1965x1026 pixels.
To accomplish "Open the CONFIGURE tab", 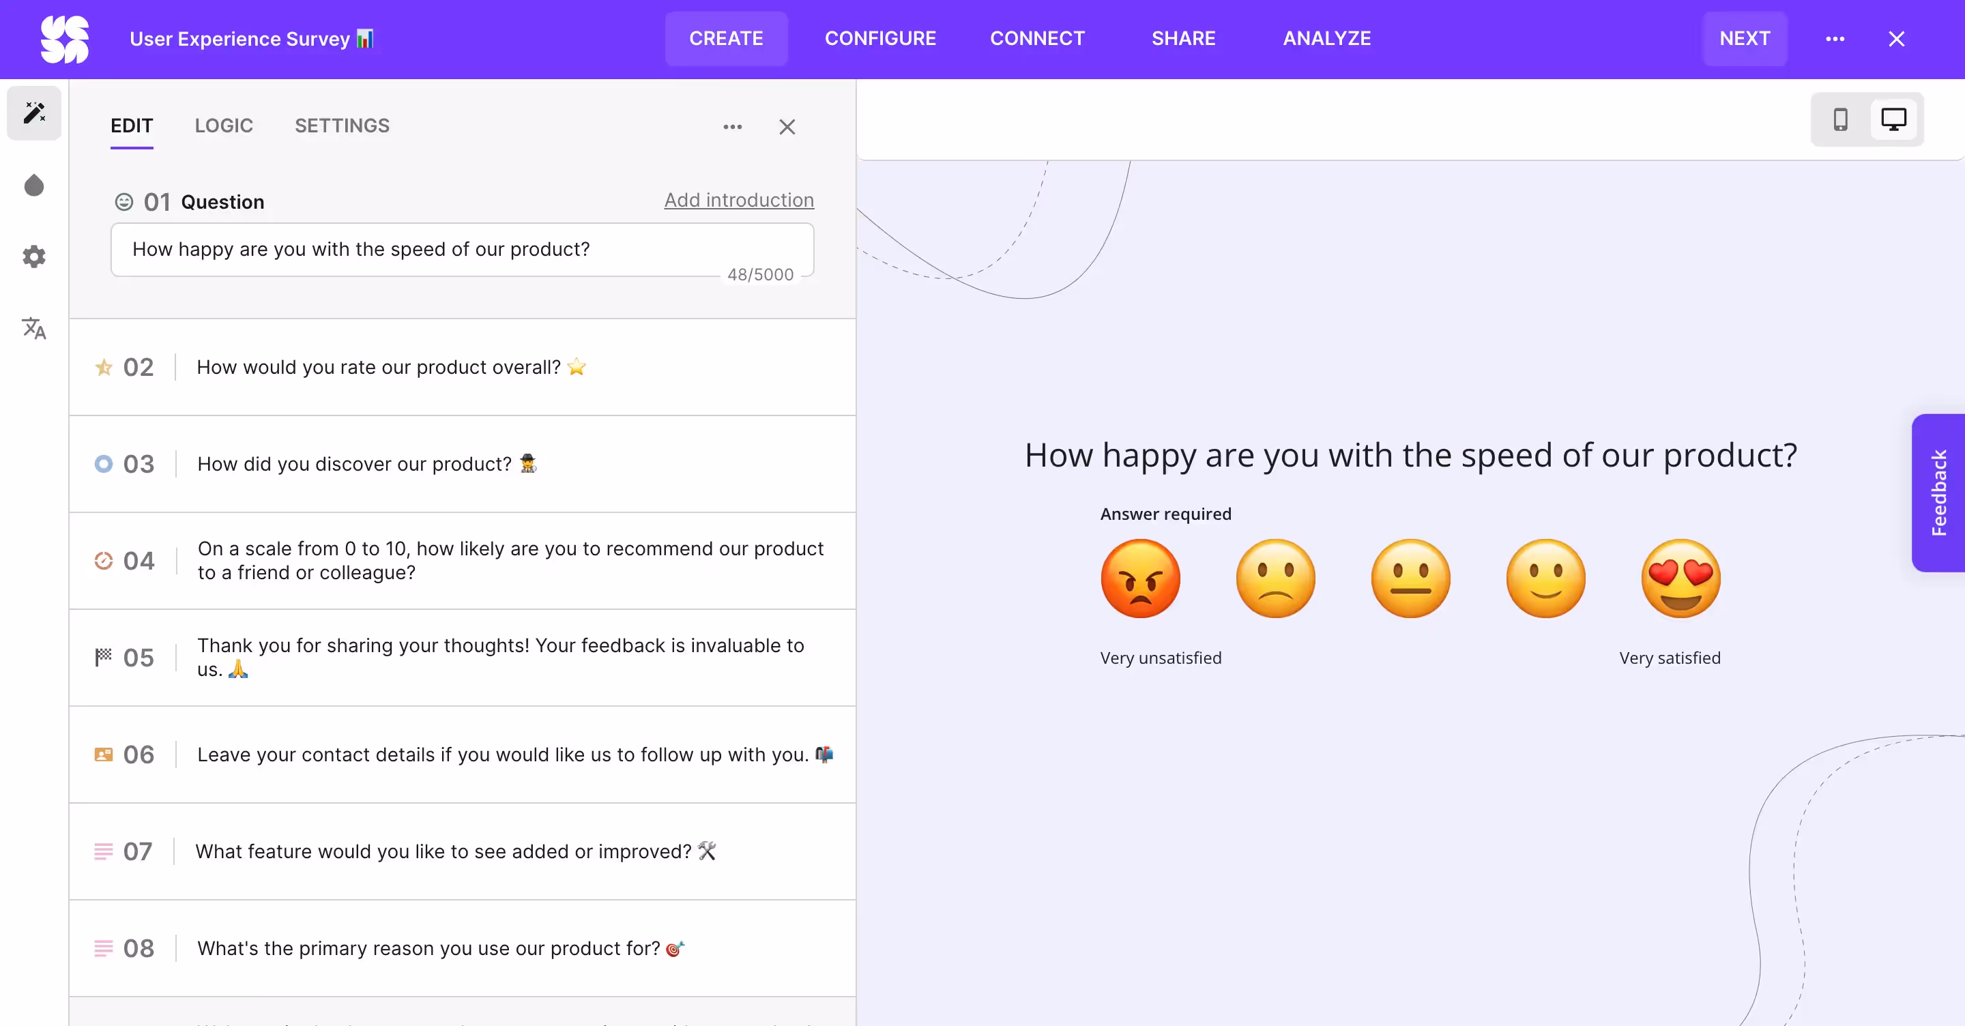I will [880, 39].
